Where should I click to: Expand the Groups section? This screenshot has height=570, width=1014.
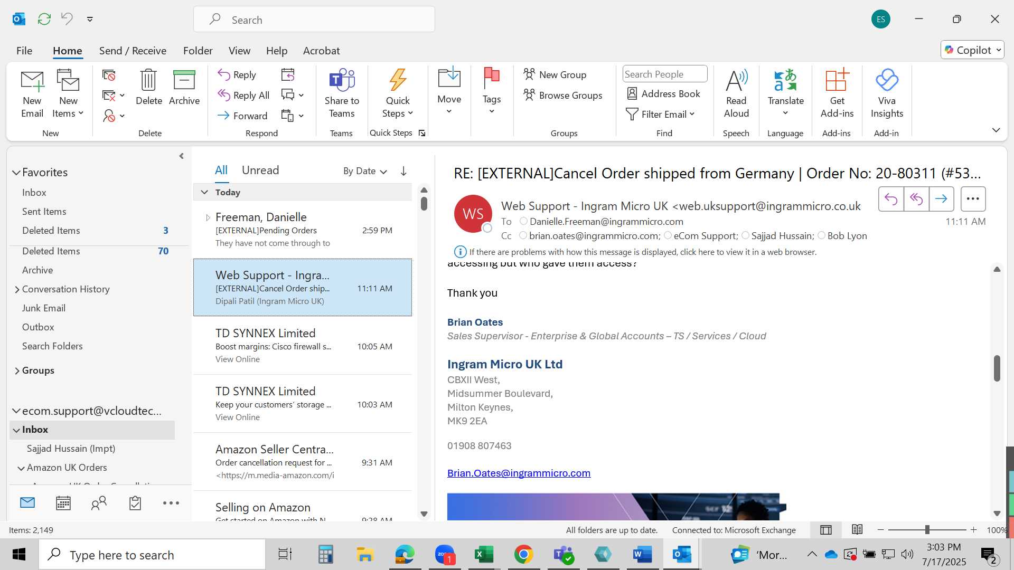[x=17, y=370]
